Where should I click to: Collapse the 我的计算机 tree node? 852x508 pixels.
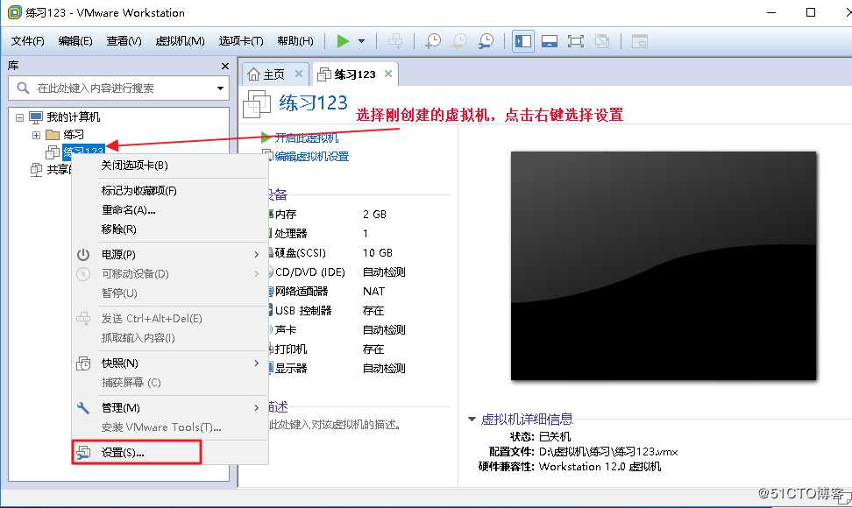click(x=19, y=117)
